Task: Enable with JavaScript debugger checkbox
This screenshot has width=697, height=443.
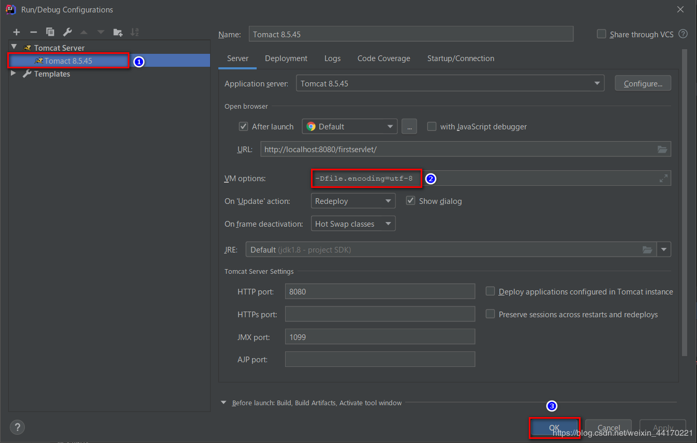Action: pyautogui.click(x=432, y=126)
